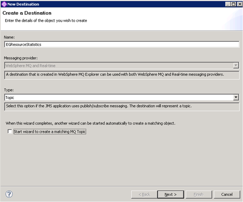The height and width of the screenshot is (202, 243).
Task: Select the Type combo box showing Topic
Action: pos(121,97)
